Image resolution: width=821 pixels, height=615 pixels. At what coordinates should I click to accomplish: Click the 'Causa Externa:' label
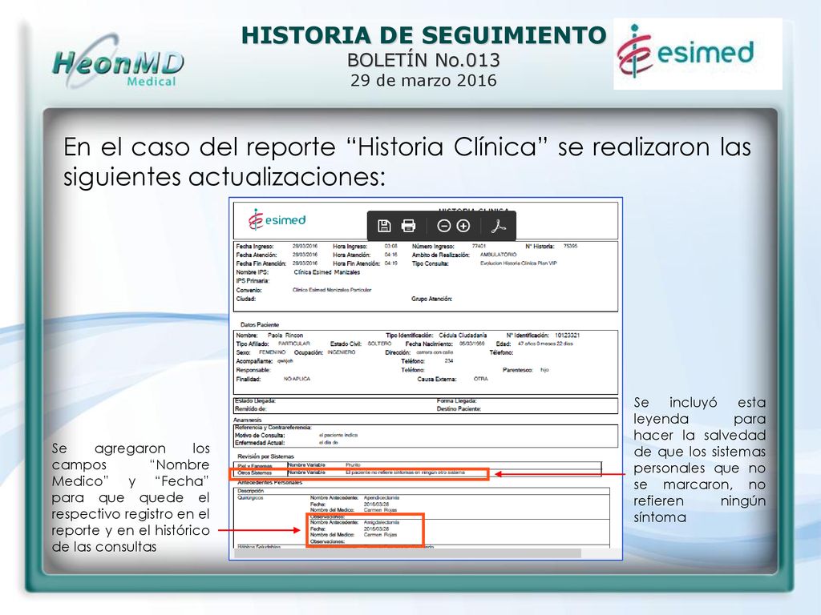click(437, 379)
